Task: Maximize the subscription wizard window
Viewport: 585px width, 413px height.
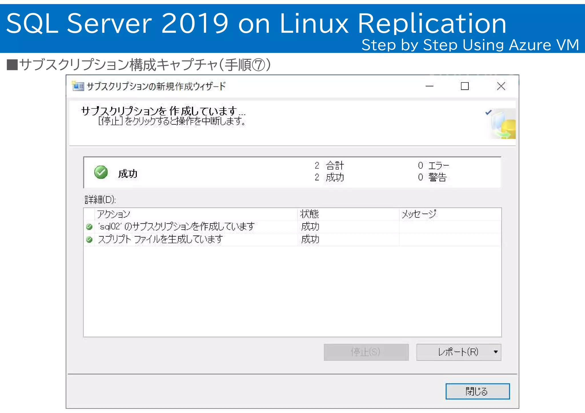Action: click(465, 86)
